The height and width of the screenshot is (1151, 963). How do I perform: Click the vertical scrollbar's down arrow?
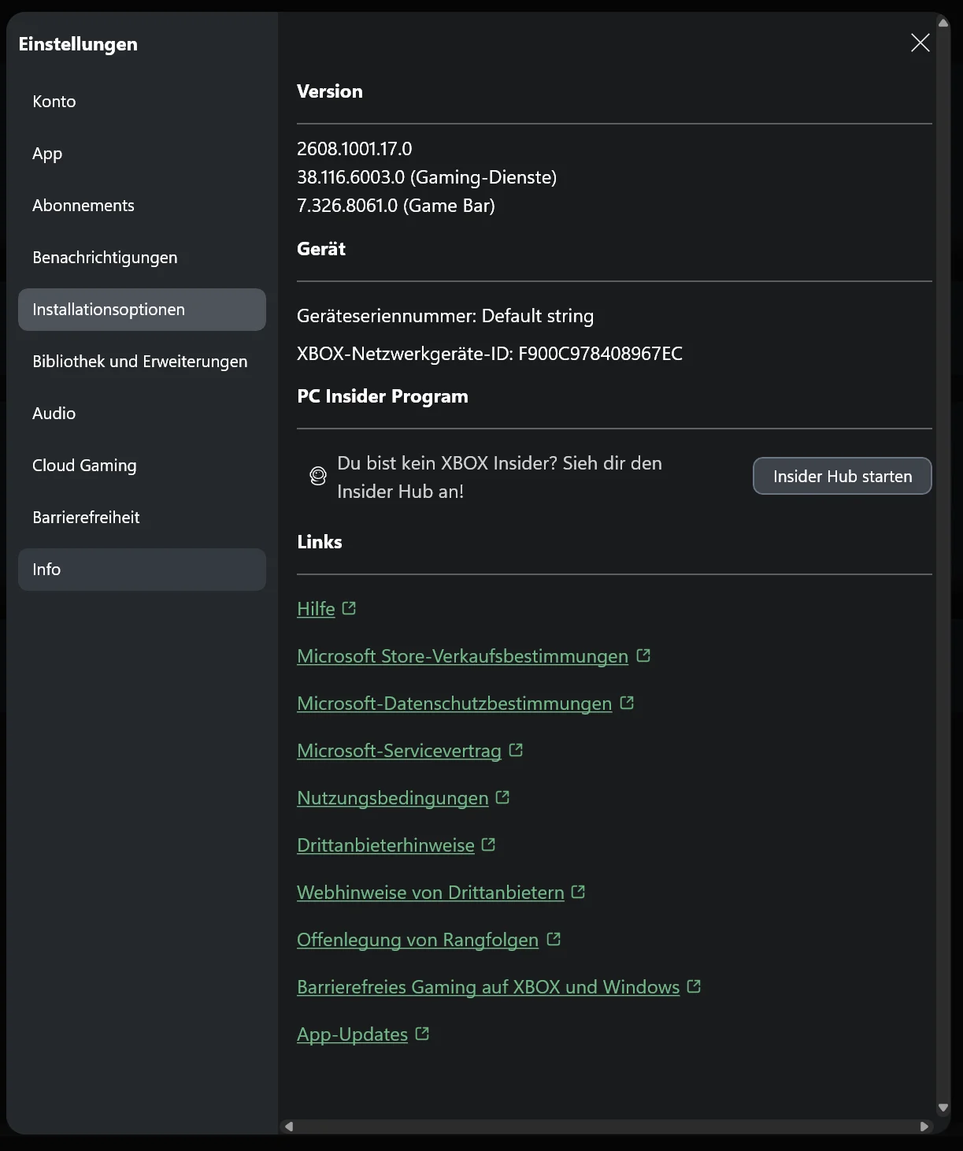pos(943,1108)
